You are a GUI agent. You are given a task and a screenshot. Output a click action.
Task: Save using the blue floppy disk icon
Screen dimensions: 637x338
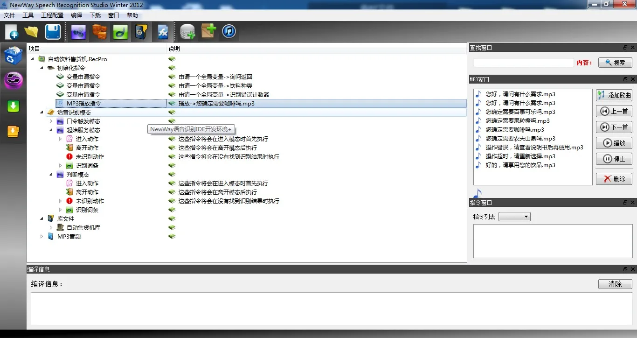(x=53, y=32)
